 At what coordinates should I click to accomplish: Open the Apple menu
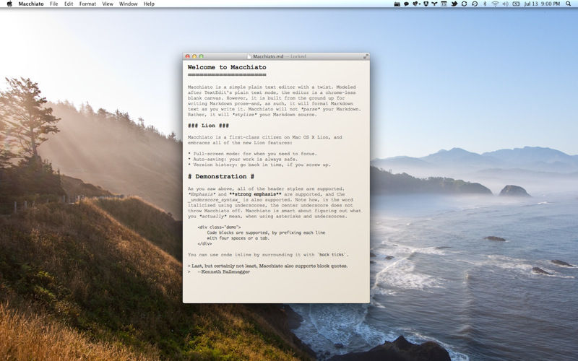[x=9, y=4]
